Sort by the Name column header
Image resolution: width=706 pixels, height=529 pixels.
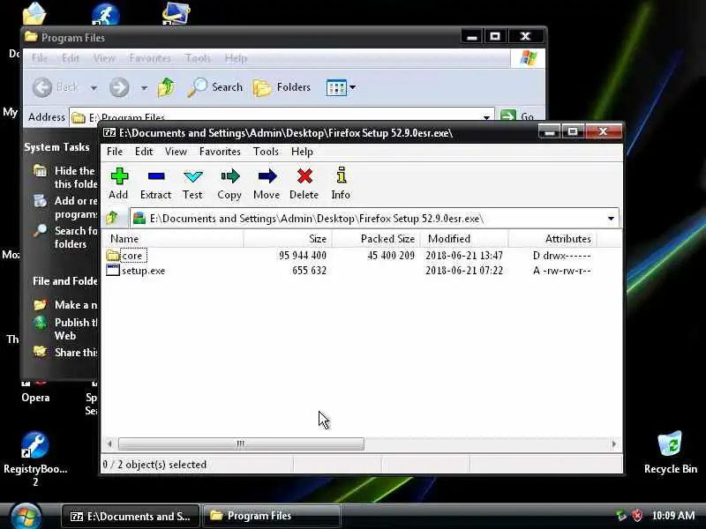pyautogui.click(x=173, y=239)
